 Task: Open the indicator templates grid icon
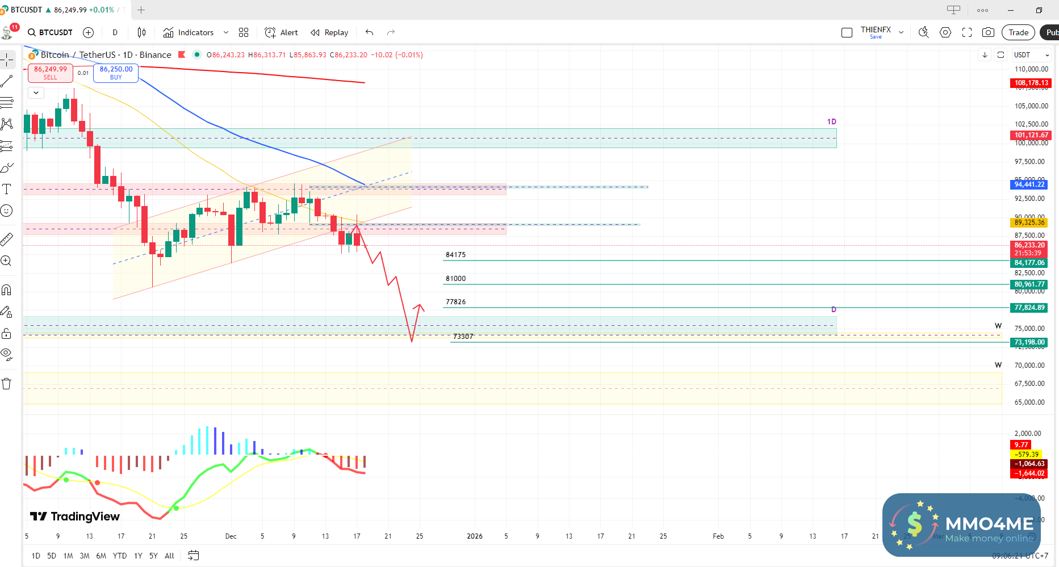pyautogui.click(x=244, y=32)
